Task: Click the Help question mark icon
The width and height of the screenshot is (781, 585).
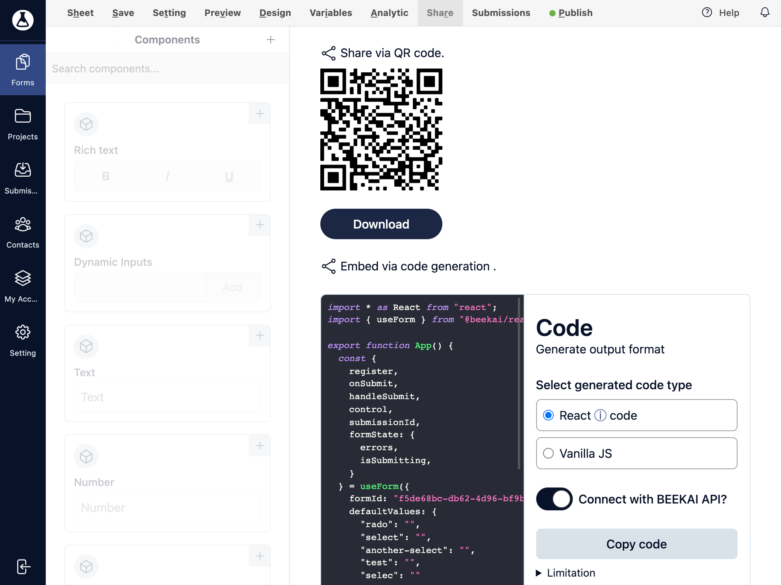Action: [707, 13]
